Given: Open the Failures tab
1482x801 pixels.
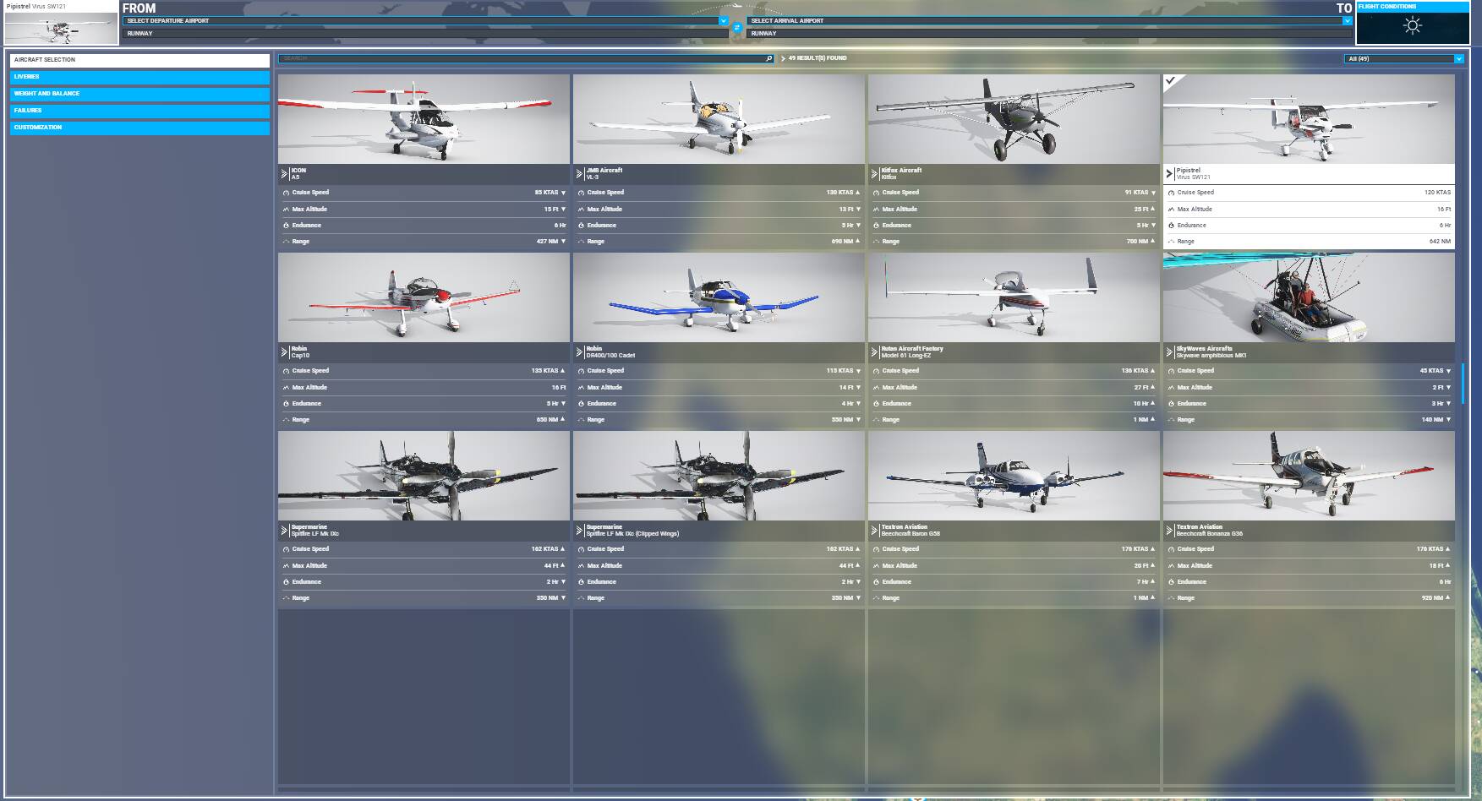Looking at the screenshot, I should pos(139,111).
